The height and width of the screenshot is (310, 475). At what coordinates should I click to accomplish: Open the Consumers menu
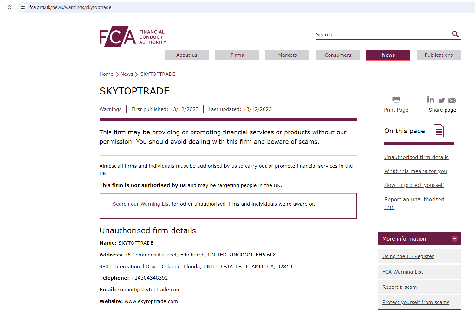coord(338,55)
